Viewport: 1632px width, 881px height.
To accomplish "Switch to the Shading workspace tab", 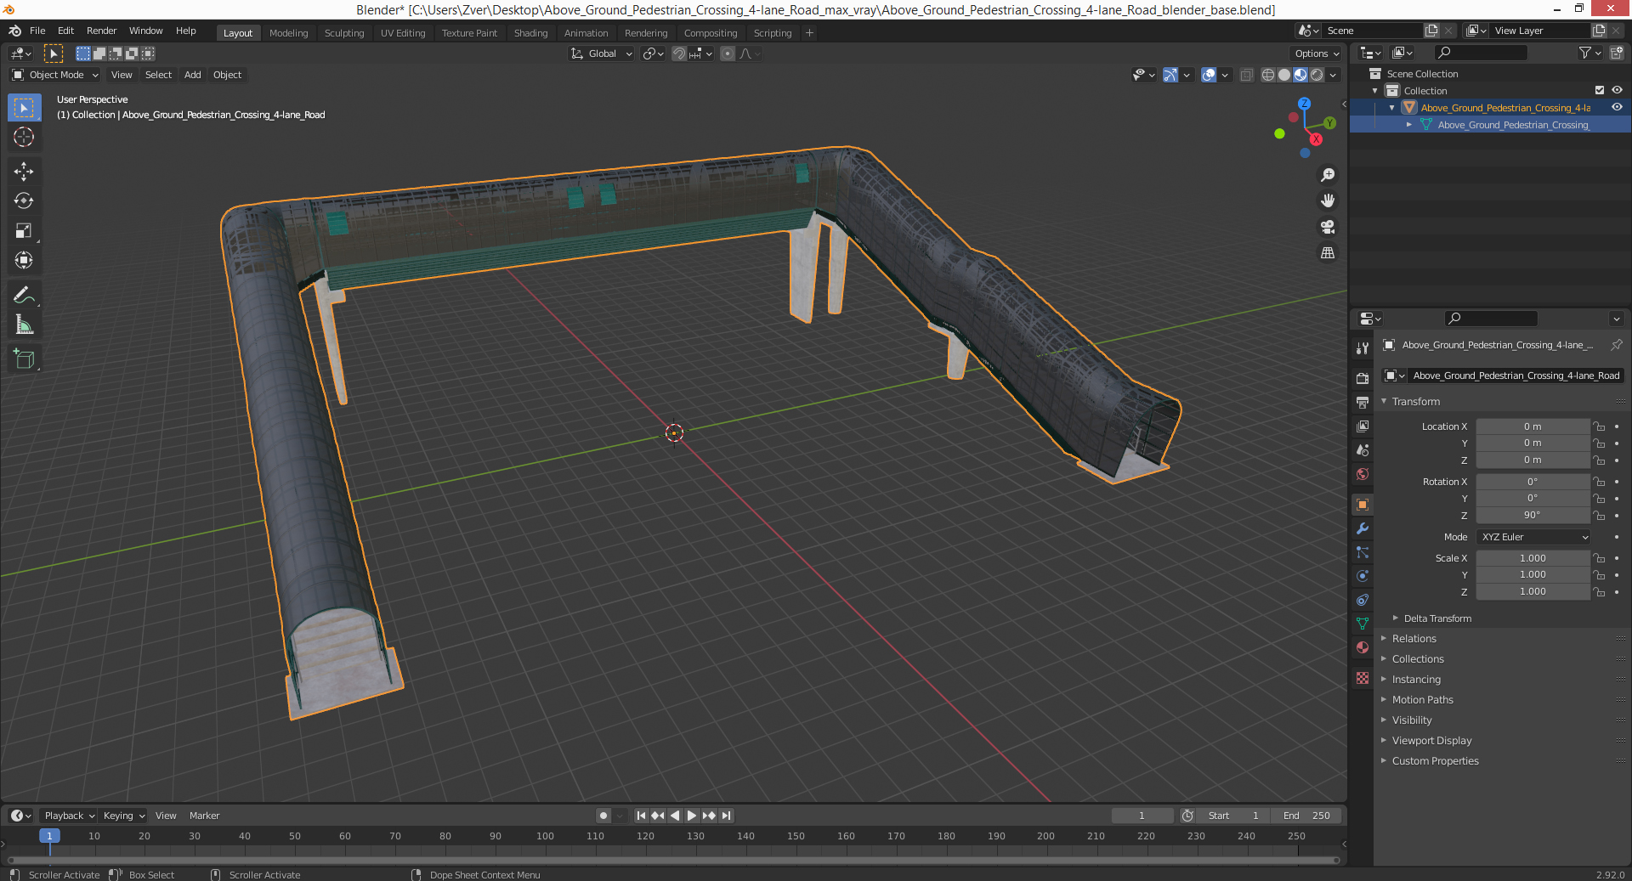I will [530, 33].
